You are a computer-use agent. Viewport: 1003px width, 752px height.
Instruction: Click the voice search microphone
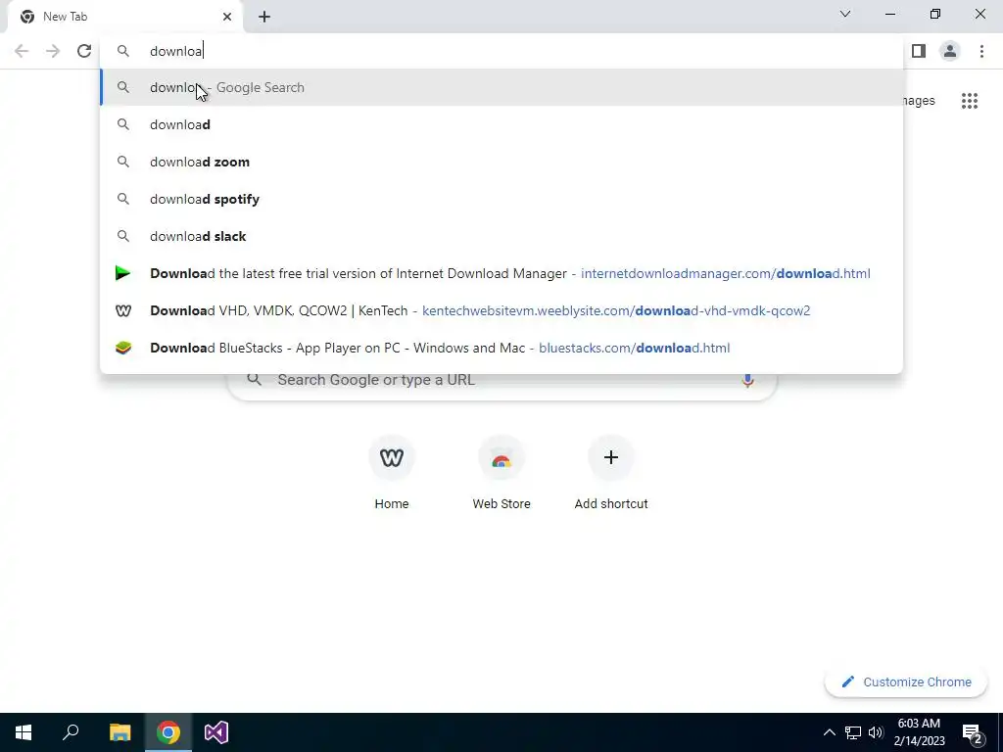747,380
